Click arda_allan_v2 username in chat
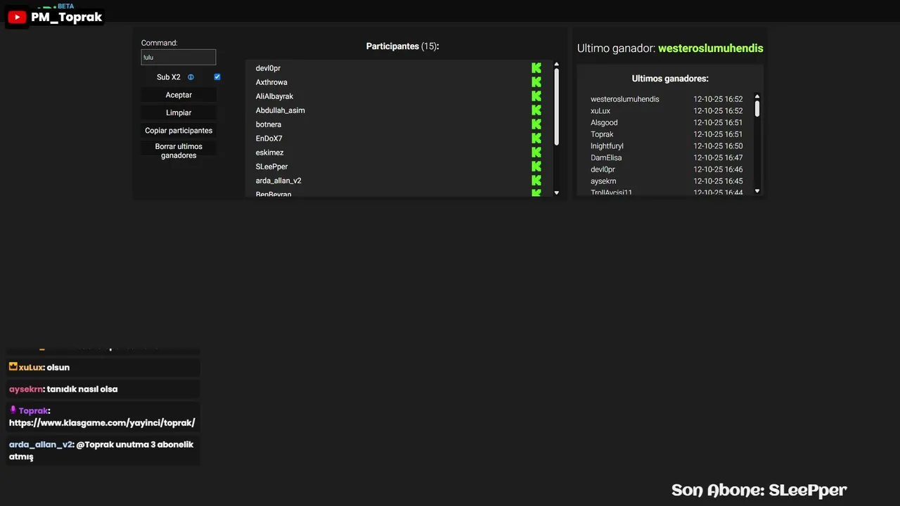This screenshot has height=506, width=900. pyautogui.click(x=41, y=444)
